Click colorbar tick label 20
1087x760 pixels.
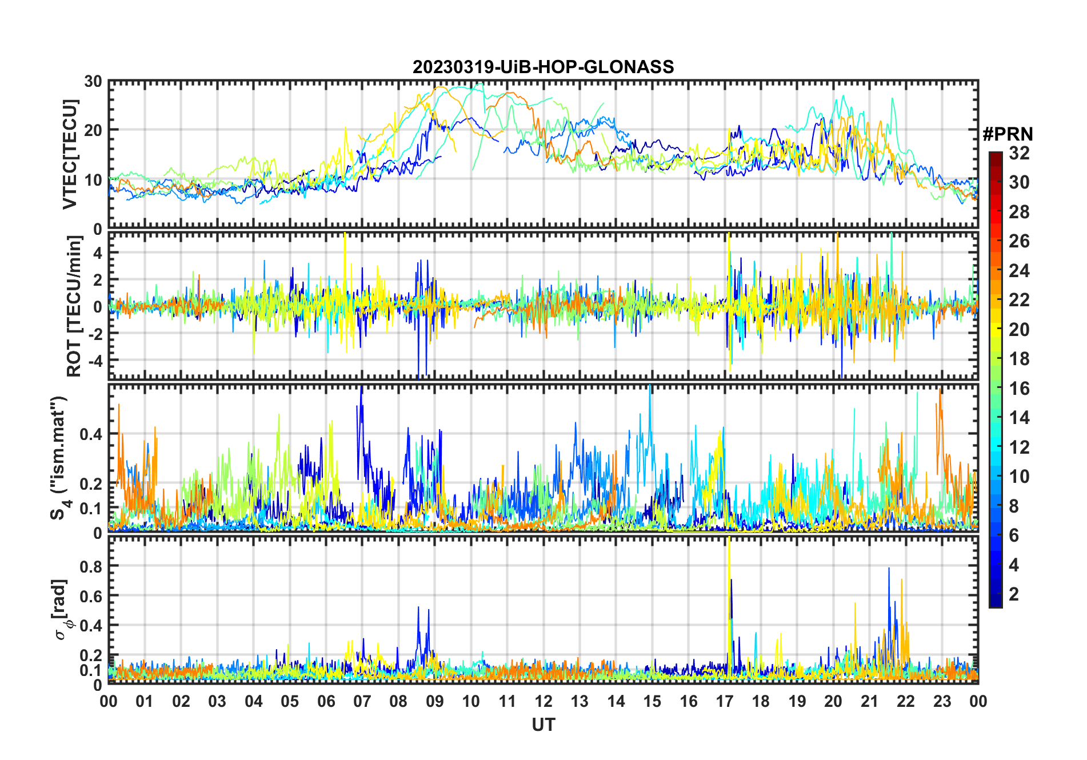1019,330
